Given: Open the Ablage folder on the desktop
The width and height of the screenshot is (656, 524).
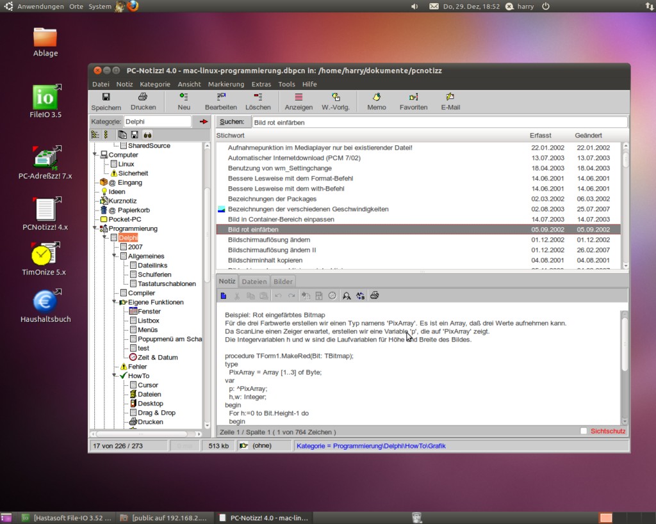Looking at the screenshot, I should (45, 42).
